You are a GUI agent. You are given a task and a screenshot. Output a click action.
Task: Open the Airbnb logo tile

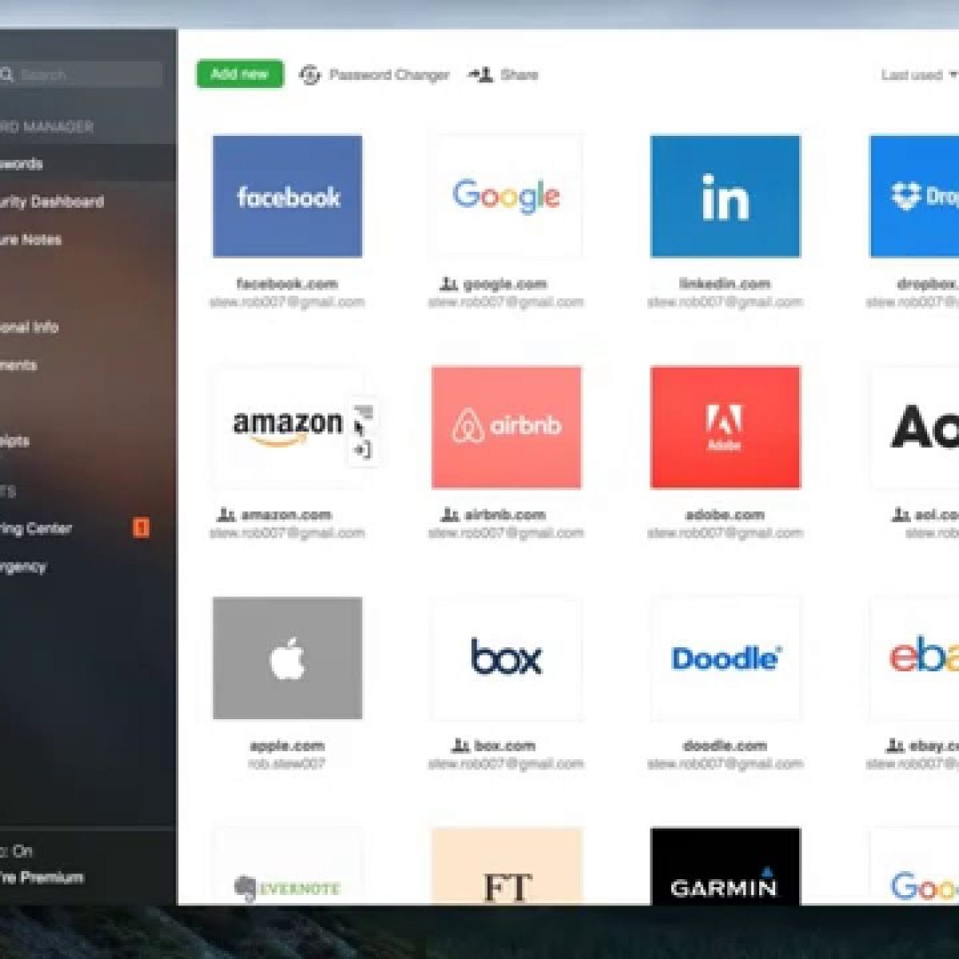coord(507,428)
